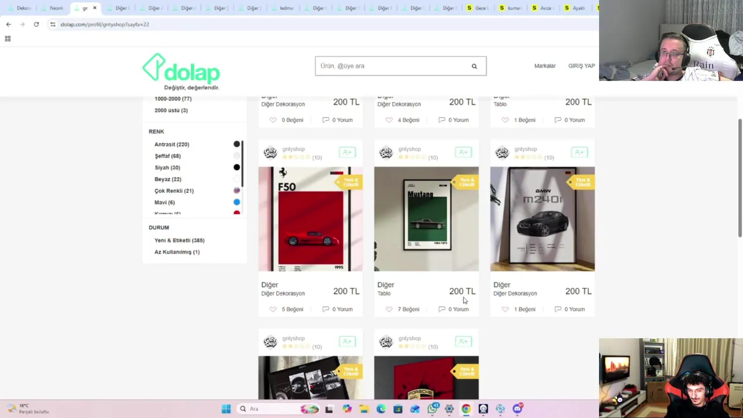The image size is (743, 418).
Task: Close the active gntyshop tab
Action: [95, 8]
